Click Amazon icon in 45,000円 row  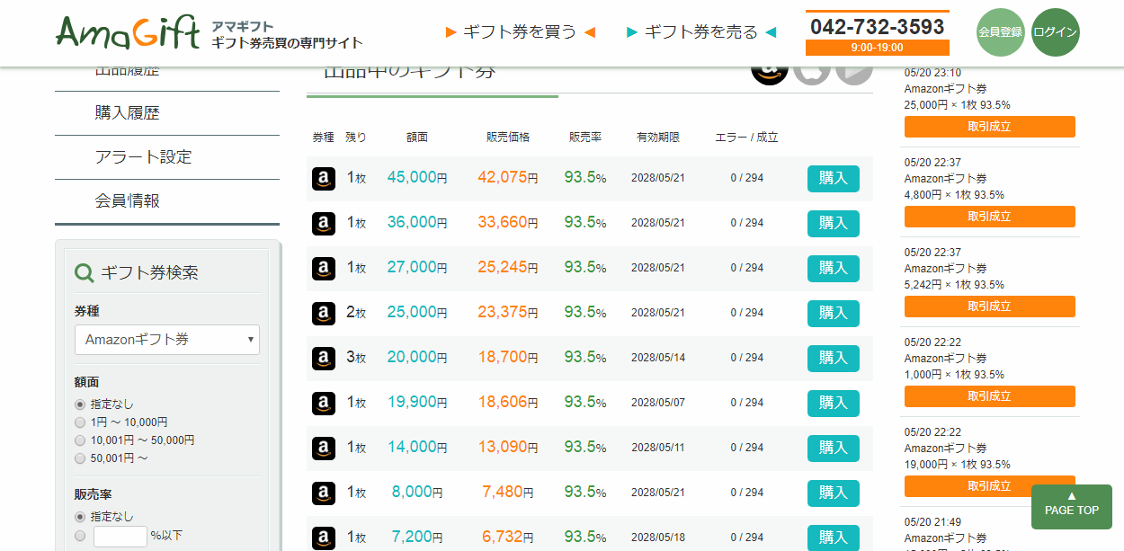click(324, 178)
